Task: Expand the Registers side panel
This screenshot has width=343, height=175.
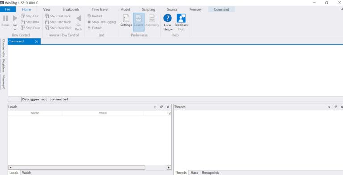Action: coord(4,66)
